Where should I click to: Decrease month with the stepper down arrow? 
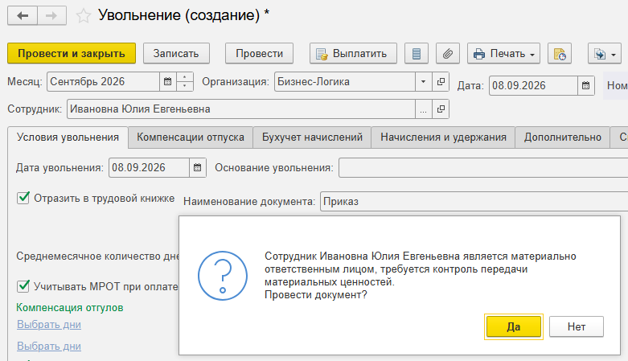click(185, 86)
